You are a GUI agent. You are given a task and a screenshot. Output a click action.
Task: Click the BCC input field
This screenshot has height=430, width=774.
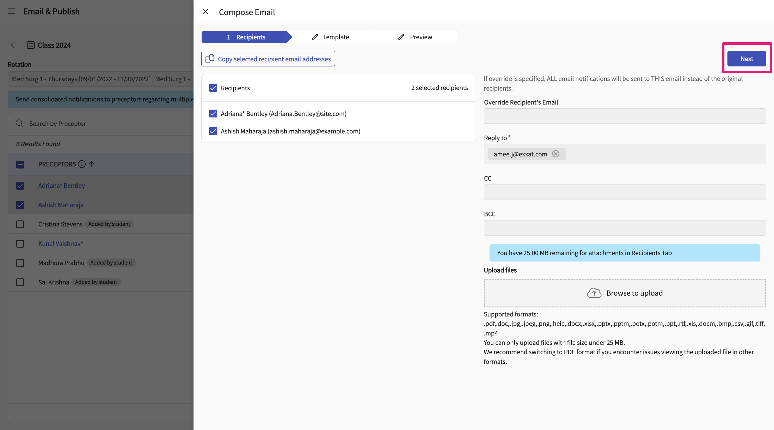(x=625, y=228)
